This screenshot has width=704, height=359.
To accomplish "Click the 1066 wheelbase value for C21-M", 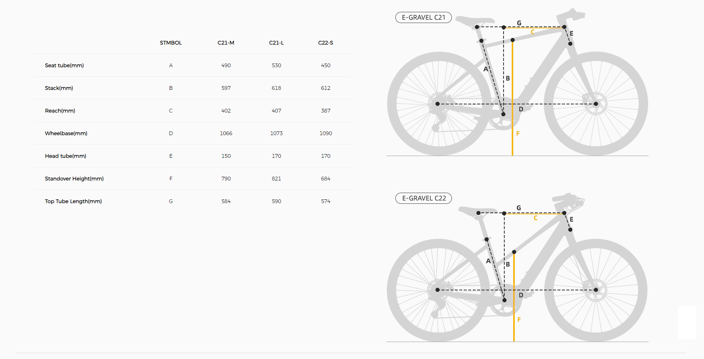I will click(x=226, y=133).
